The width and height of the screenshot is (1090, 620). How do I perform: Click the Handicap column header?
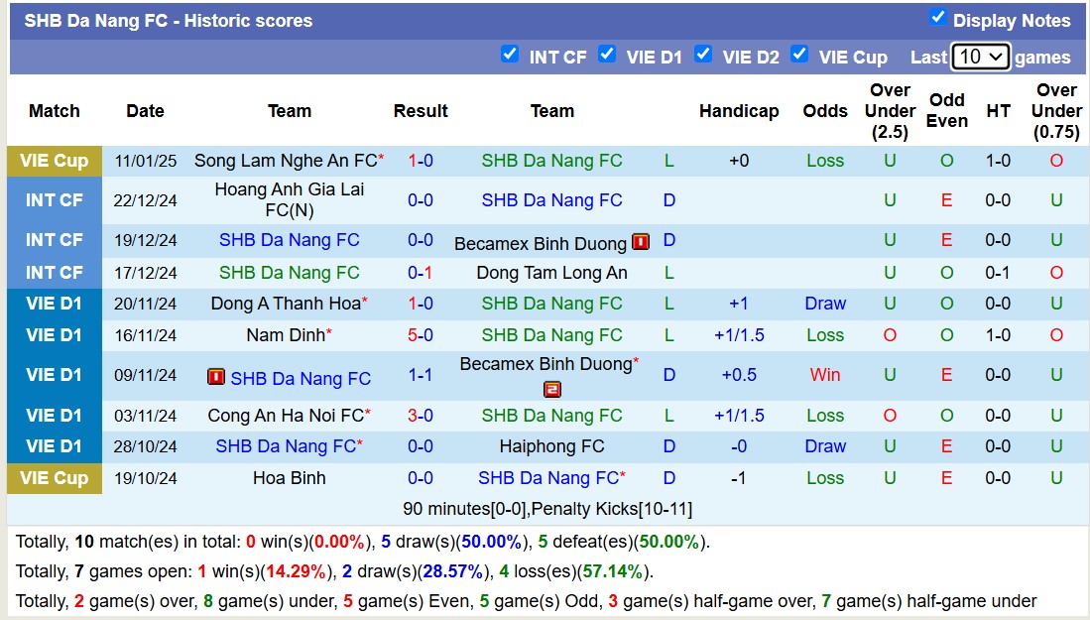pos(739,111)
